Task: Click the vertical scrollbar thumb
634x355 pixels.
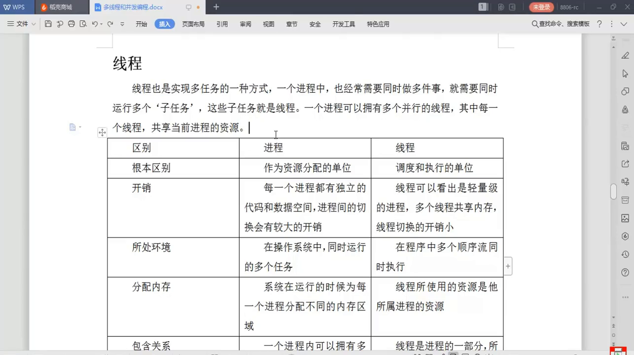Action: [613, 191]
